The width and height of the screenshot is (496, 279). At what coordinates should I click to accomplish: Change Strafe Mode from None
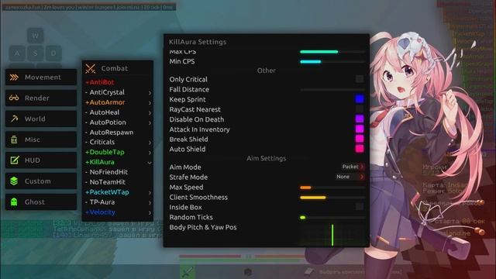350,177
